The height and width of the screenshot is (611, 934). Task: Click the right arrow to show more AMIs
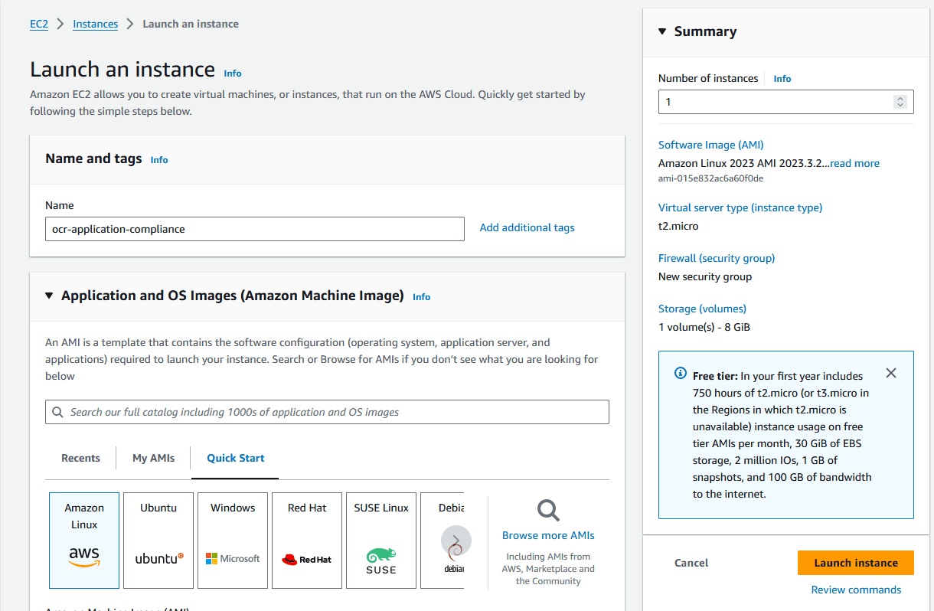pyautogui.click(x=456, y=541)
